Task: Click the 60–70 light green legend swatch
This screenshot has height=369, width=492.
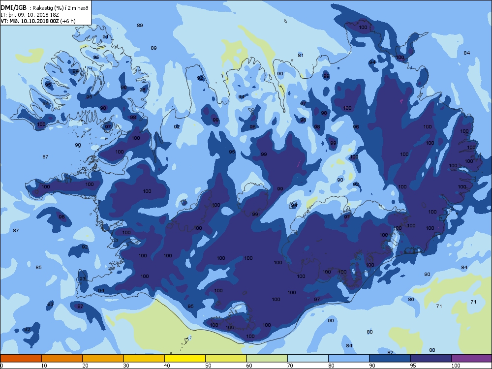Action: [267, 358]
